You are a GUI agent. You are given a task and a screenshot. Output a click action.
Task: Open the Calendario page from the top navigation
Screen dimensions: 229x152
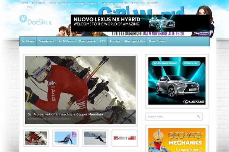coord(39,3)
